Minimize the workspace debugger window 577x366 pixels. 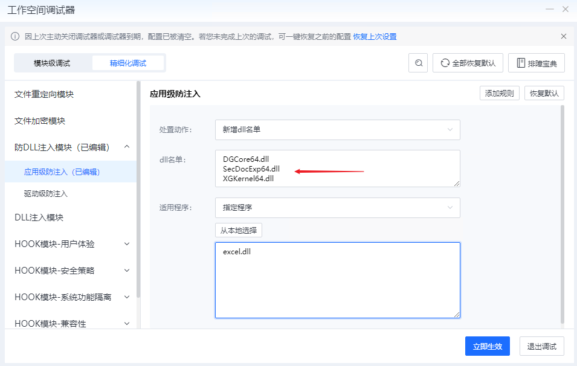tap(549, 10)
